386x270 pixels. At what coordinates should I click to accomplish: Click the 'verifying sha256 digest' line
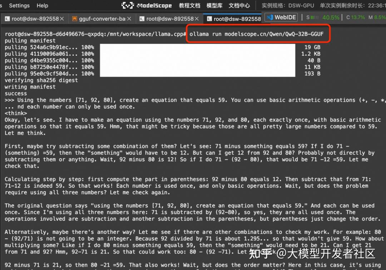pyautogui.click(x=41, y=80)
